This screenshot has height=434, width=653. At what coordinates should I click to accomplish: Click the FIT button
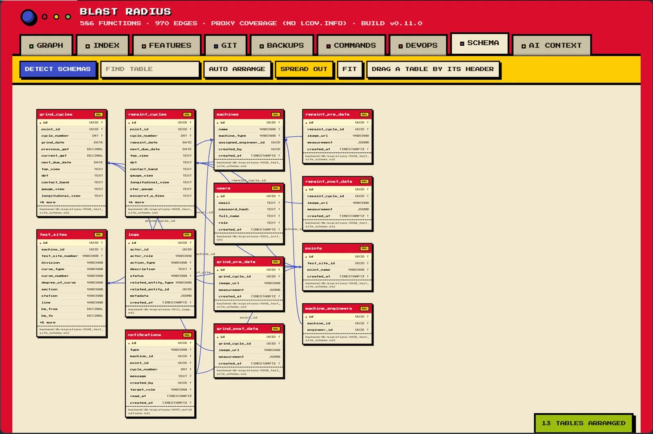[x=349, y=69]
